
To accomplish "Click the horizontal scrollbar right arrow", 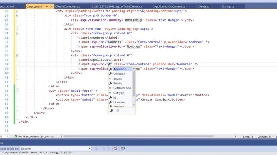I will click(x=235, y=136).
